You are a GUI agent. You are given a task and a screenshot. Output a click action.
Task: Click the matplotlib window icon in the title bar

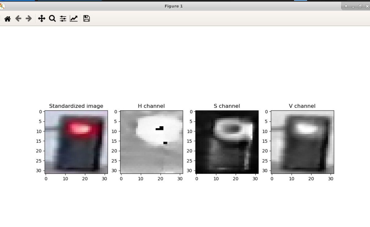[x=2, y=6]
